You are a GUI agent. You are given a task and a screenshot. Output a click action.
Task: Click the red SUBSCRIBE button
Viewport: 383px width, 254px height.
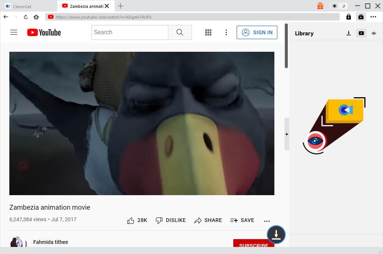tap(253, 245)
